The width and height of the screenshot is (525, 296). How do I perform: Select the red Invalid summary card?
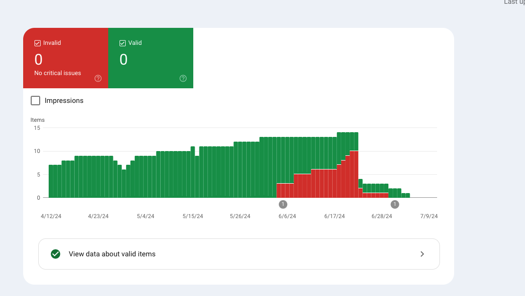tap(66, 58)
